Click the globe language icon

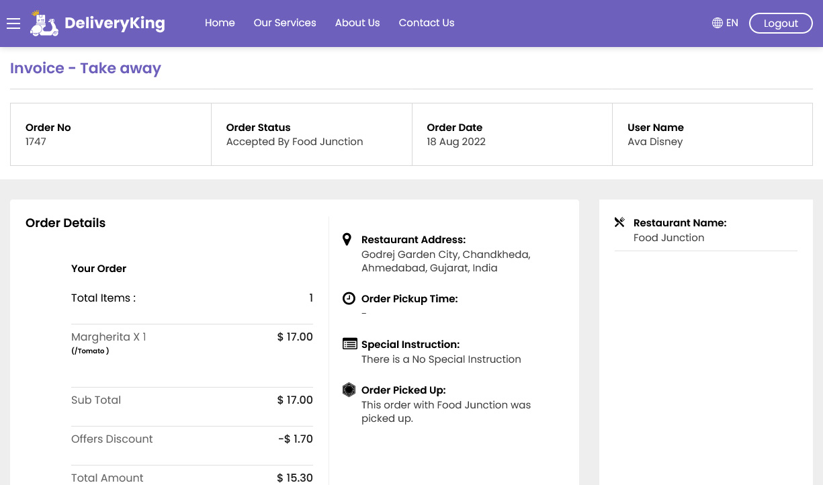click(718, 23)
